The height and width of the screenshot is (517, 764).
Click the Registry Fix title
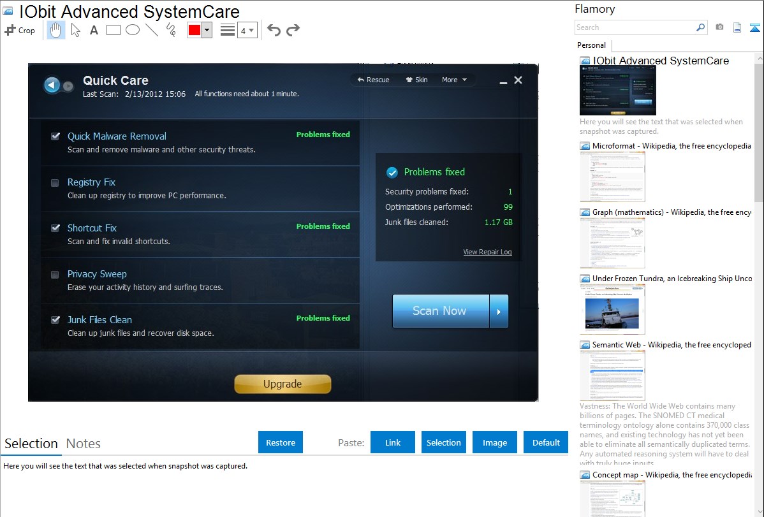91,182
